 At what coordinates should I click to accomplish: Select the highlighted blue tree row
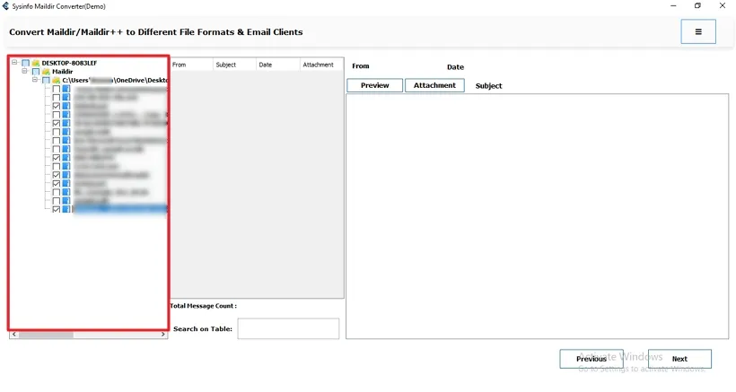coord(120,209)
